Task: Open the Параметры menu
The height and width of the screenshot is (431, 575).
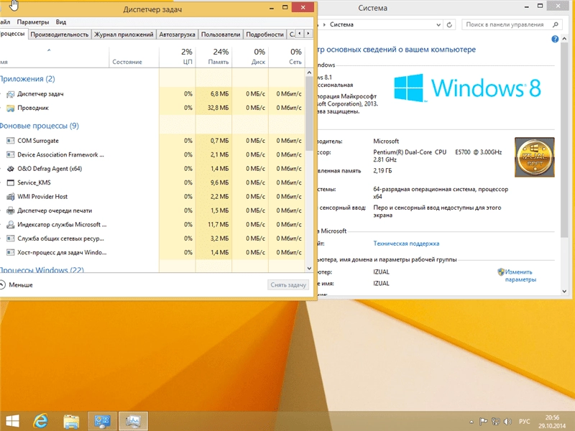Action: pos(32,22)
